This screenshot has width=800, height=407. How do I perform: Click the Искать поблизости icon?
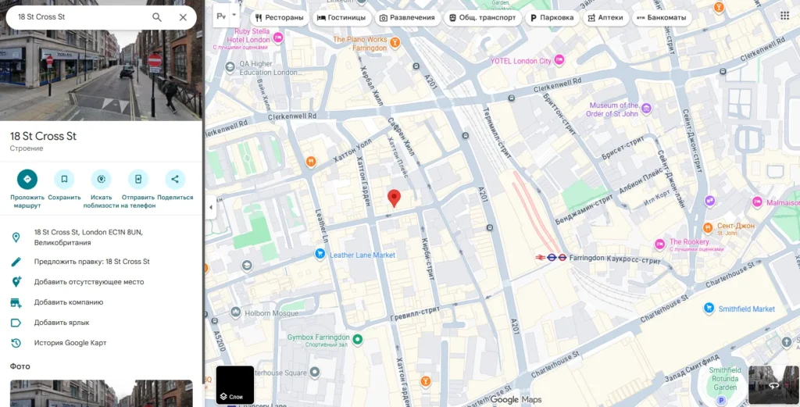tap(101, 179)
